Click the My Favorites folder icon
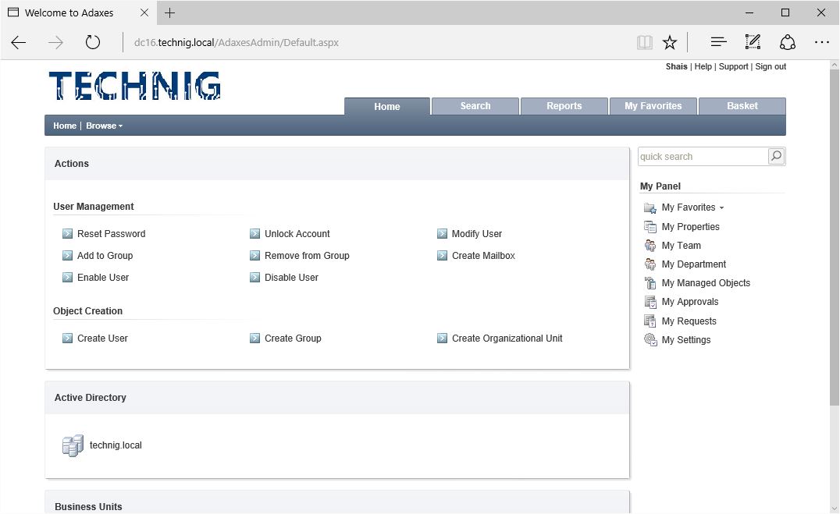 coord(650,207)
